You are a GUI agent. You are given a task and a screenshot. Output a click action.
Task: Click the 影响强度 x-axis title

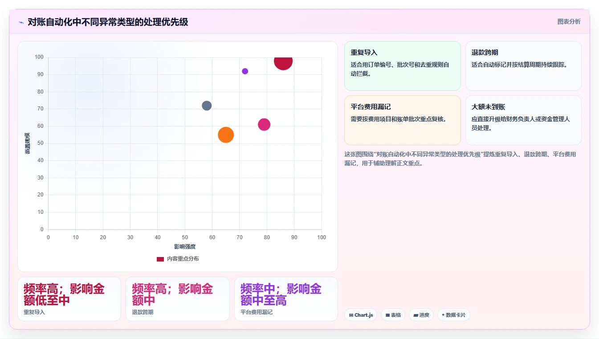[x=185, y=247]
